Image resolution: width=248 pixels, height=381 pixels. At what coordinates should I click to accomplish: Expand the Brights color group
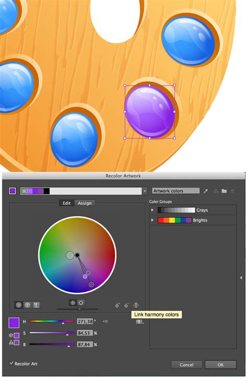pyautogui.click(x=152, y=220)
